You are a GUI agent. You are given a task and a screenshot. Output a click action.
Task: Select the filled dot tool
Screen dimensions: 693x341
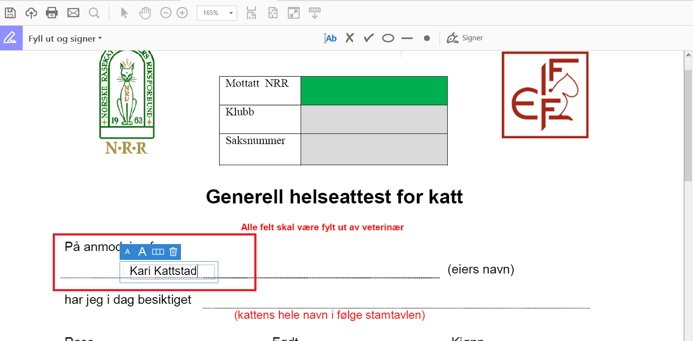(x=427, y=38)
